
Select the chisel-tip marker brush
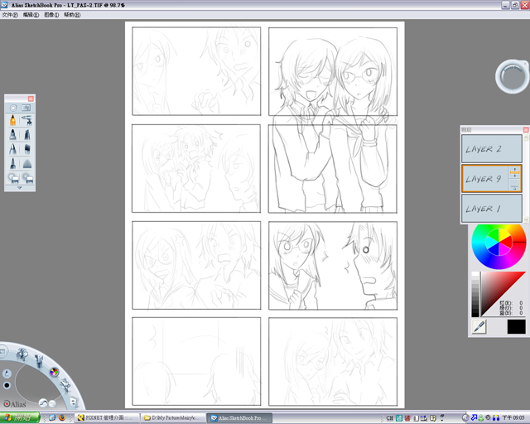27,135
